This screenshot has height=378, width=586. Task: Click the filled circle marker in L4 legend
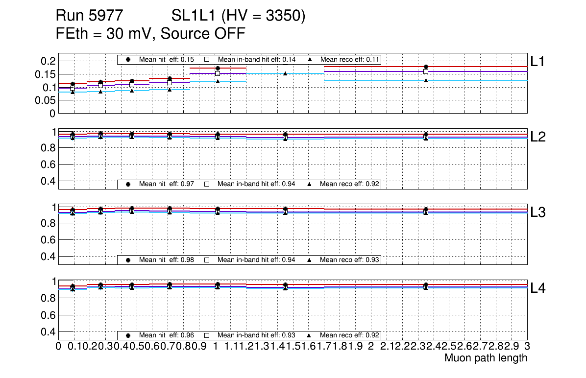tap(128, 335)
